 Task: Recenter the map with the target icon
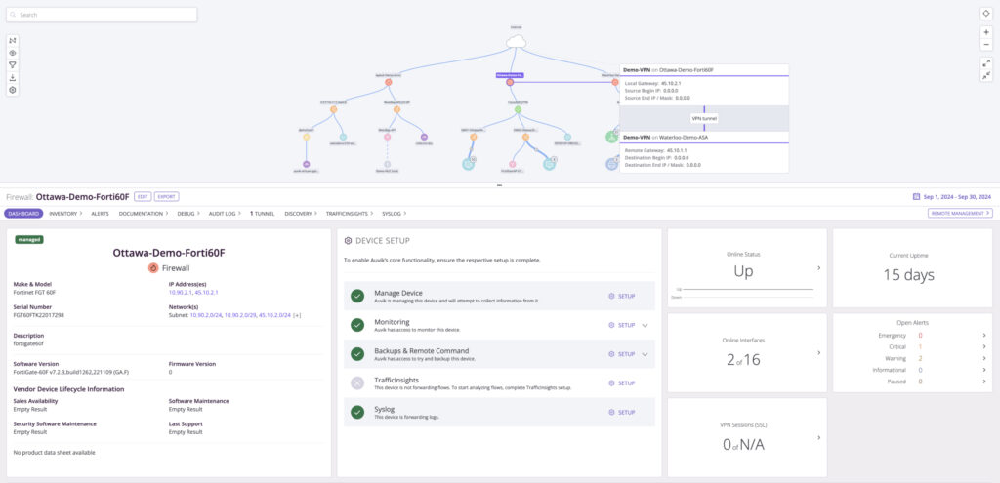[985, 14]
